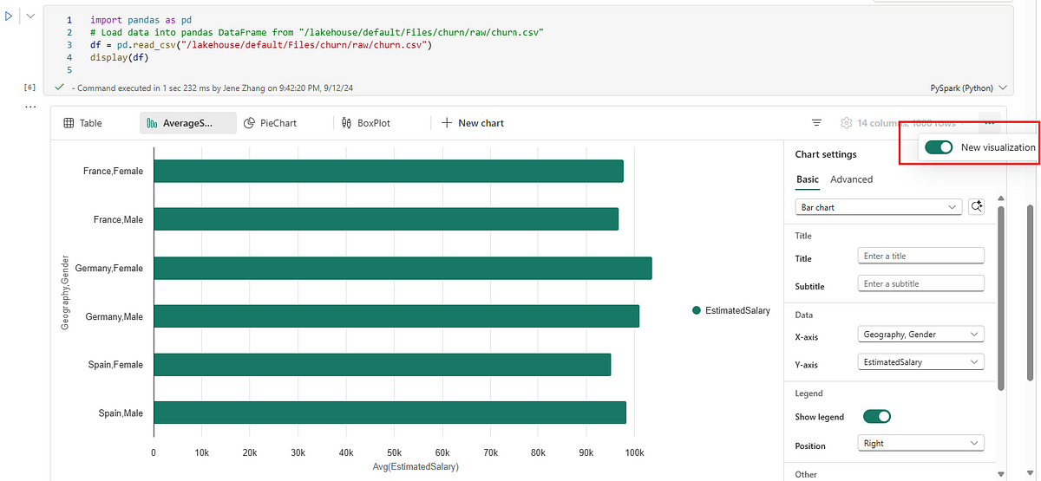Switch to the Table view tab
The image size is (1041, 481).
[83, 123]
